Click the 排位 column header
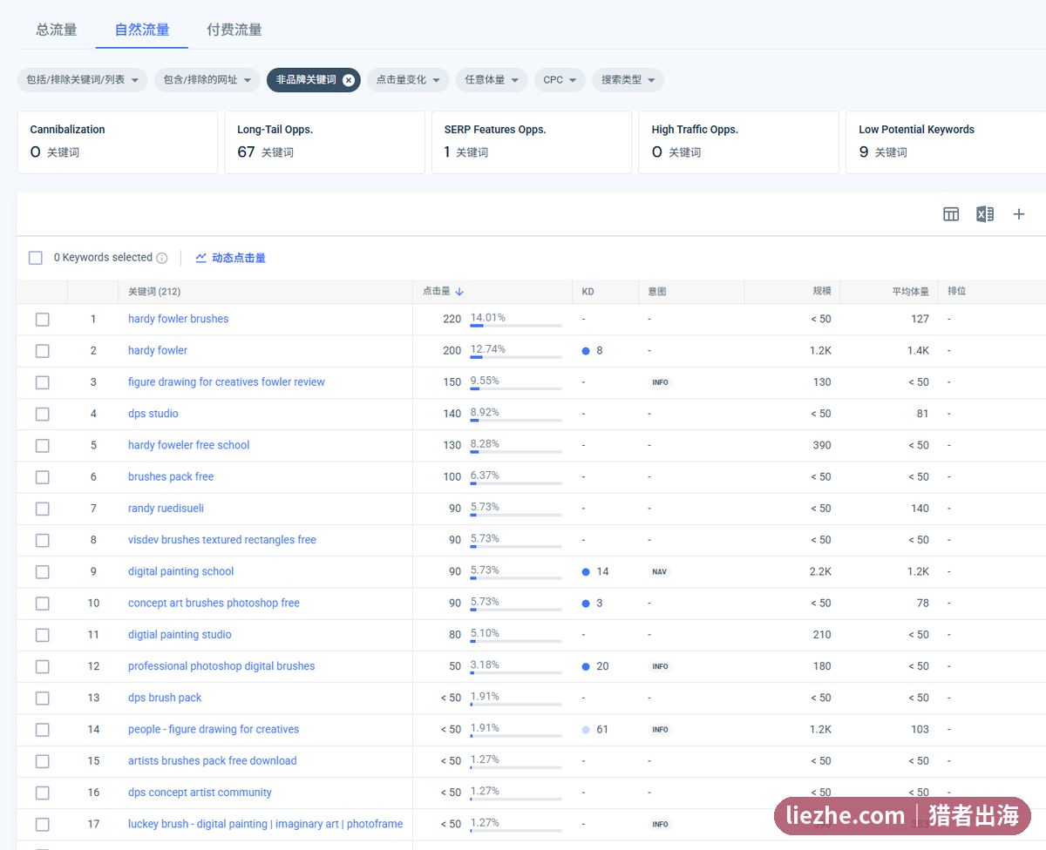Viewport: 1046px width, 850px height. tap(957, 292)
